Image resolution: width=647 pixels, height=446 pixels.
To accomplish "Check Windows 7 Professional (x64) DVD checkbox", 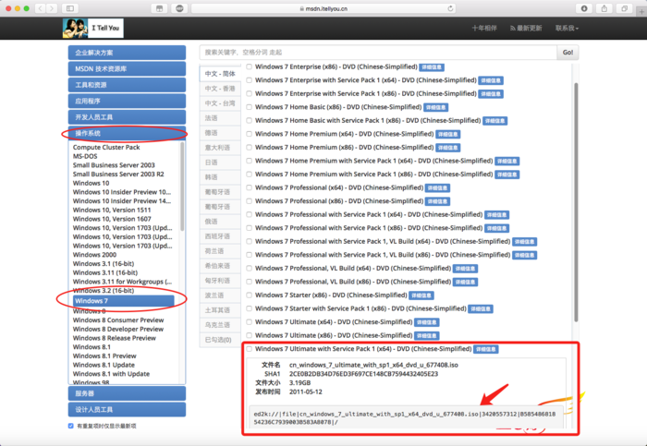I will coord(249,187).
